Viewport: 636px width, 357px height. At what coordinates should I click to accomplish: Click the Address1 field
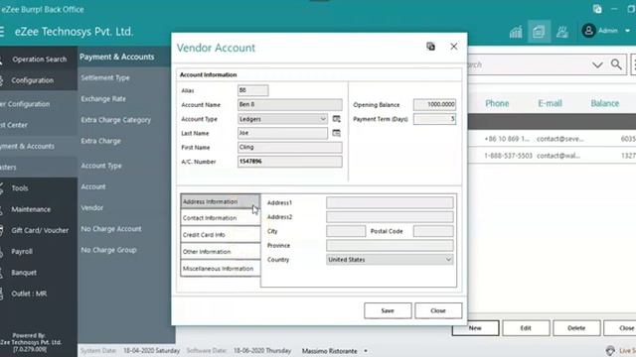[390, 202]
